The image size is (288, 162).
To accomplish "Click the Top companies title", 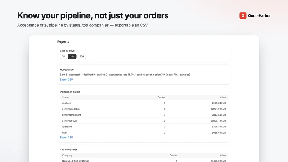I will [69, 150].
